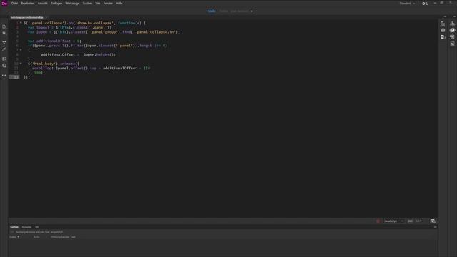Click the Apply Comment toolbar icon
Image resolution: width=457 pixels, height=257 pixels.
[4, 59]
